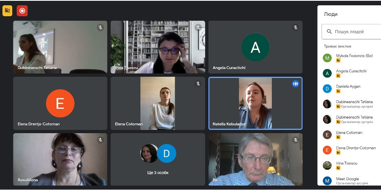Click the search magnifier icon in people panel
Screen dimensions: 381x190
[329, 32]
